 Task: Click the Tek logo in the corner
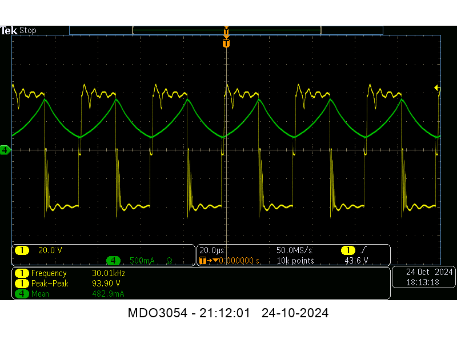pyautogui.click(x=9, y=30)
